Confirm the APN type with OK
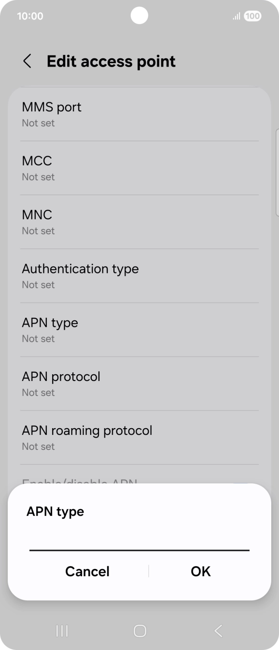 pyautogui.click(x=200, y=571)
